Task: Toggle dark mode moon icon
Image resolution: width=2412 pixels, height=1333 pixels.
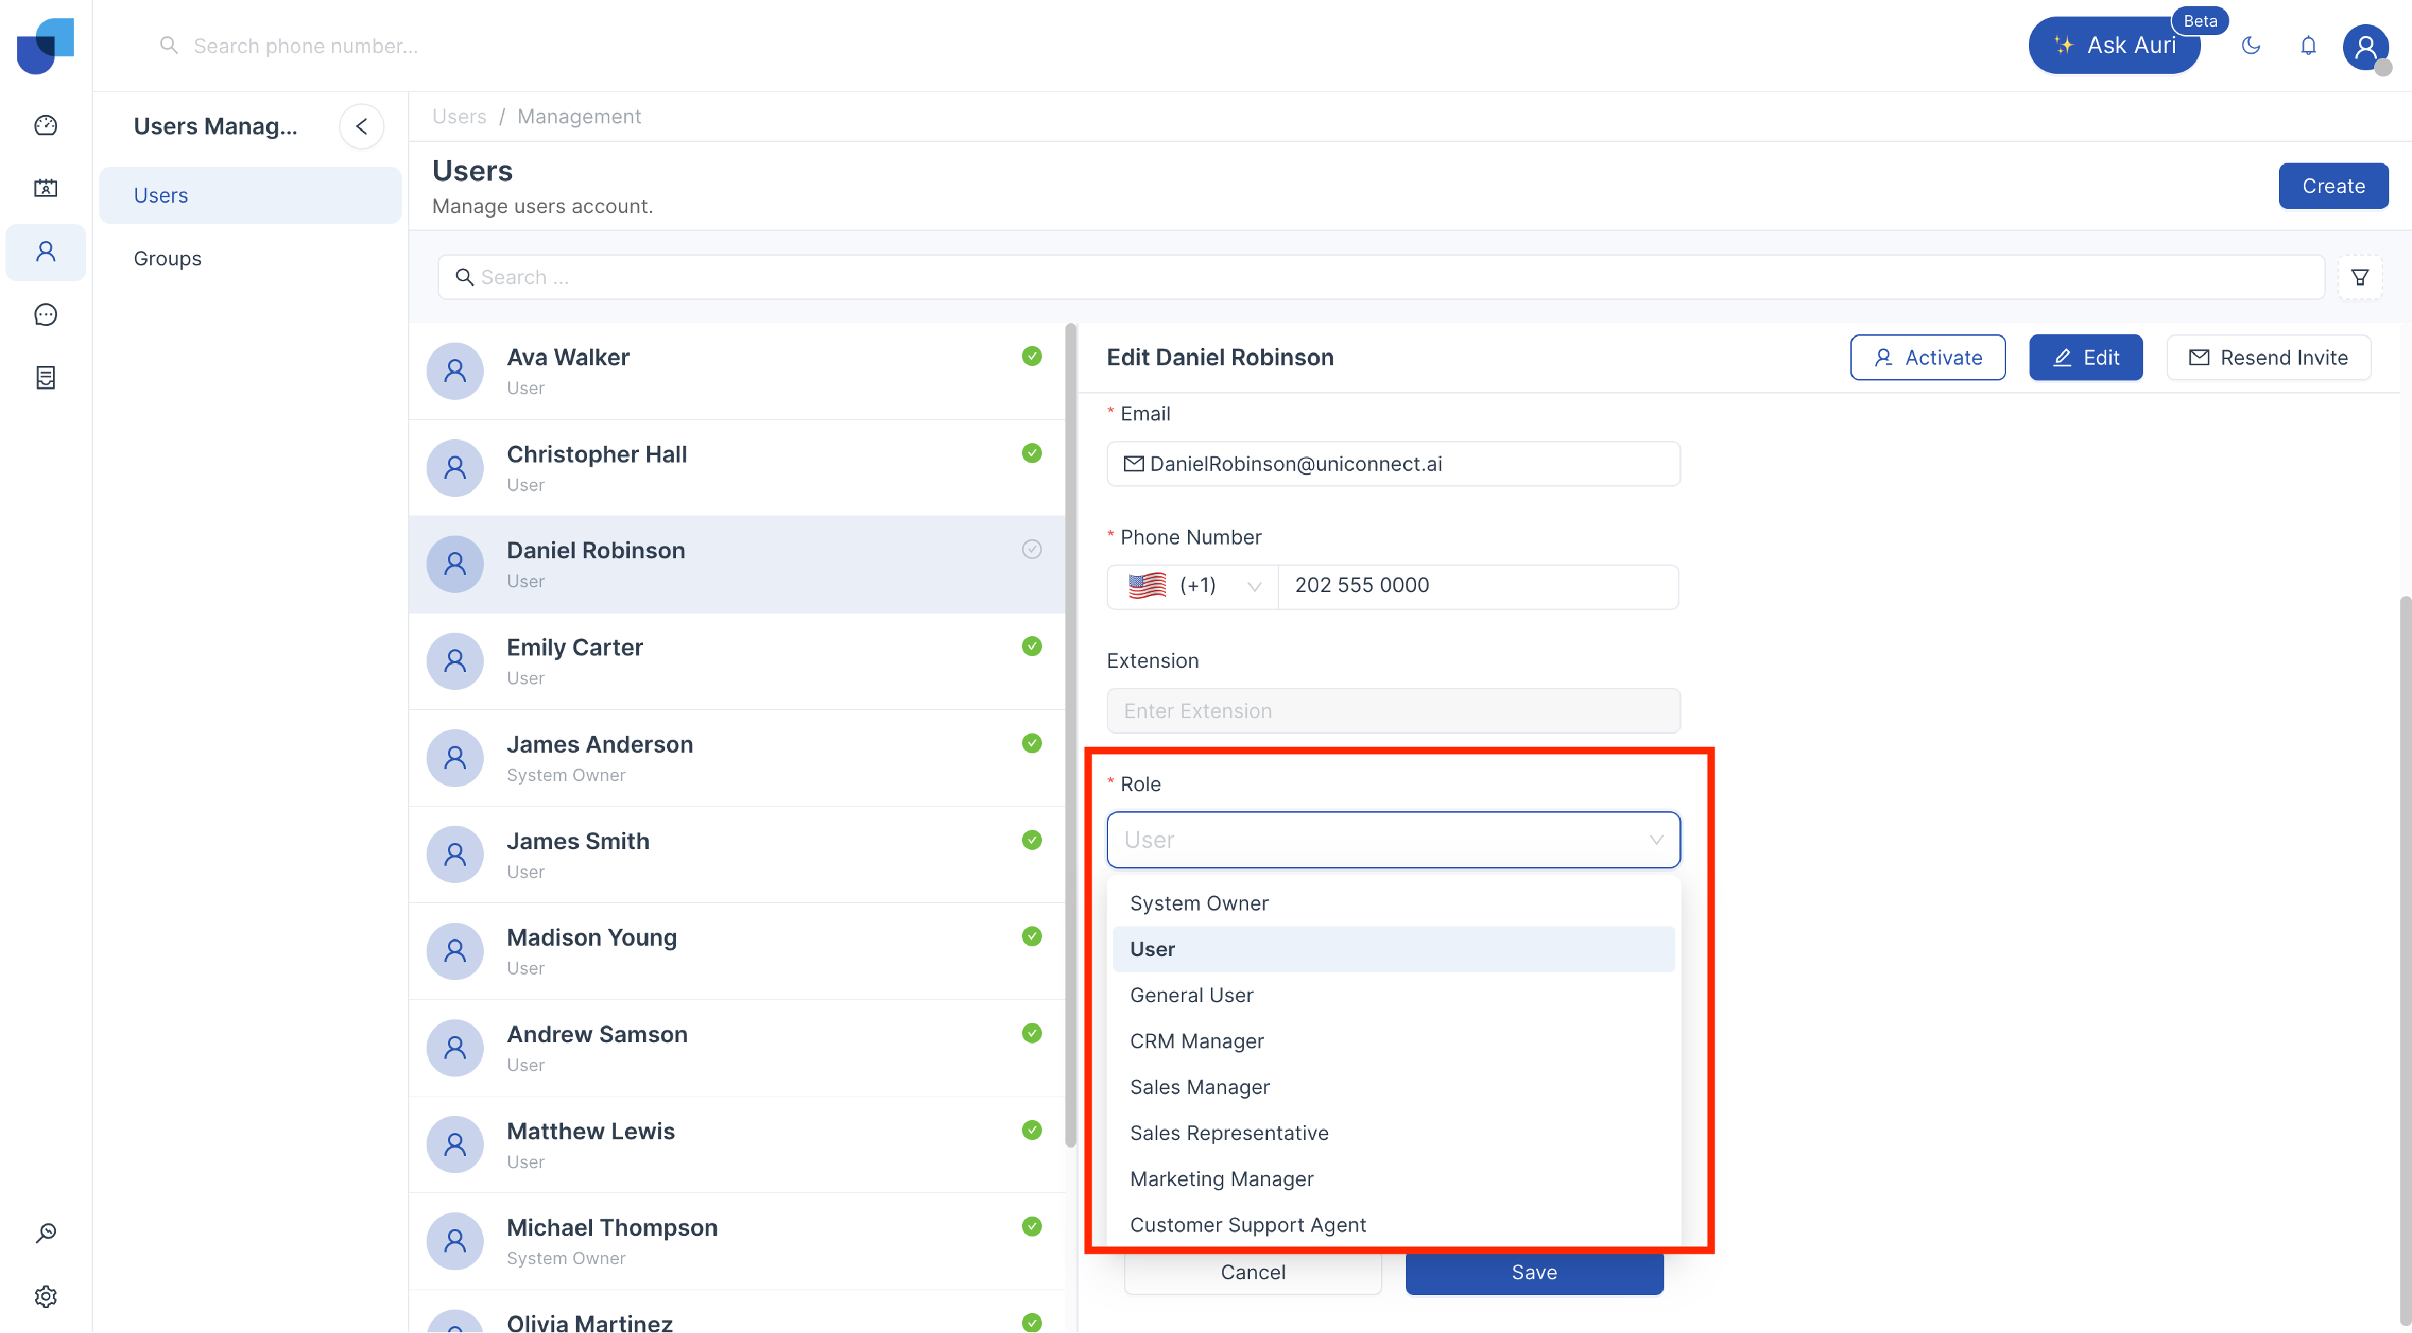Action: [2251, 45]
